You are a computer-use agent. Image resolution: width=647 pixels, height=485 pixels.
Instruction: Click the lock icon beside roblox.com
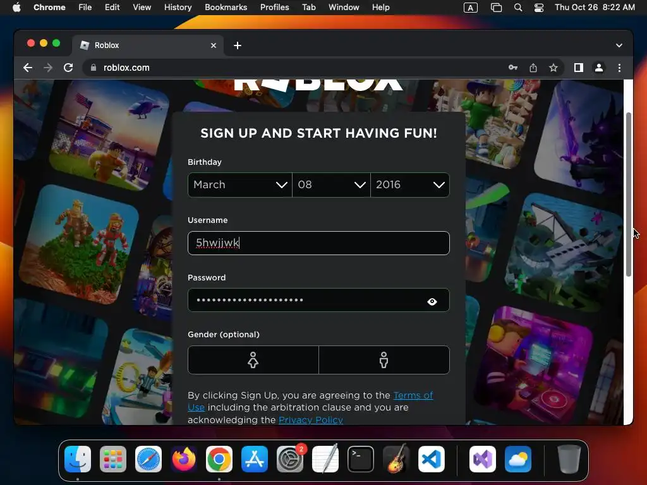point(94,68)
